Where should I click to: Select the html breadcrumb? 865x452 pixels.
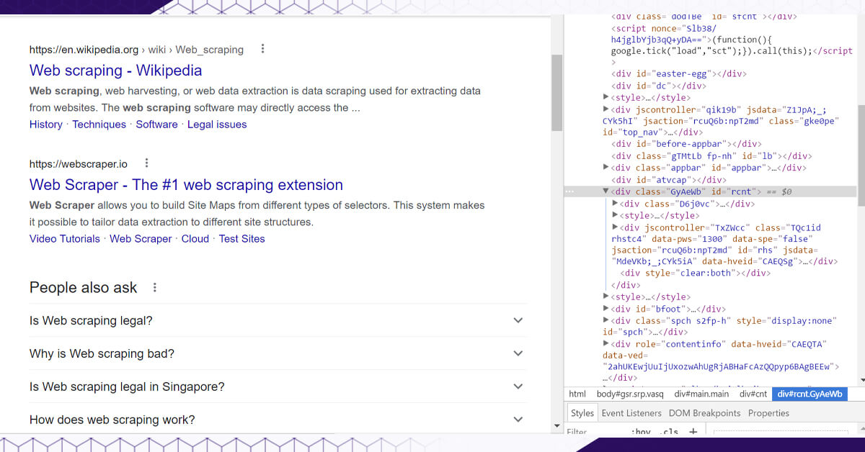(x=577, y=394)
